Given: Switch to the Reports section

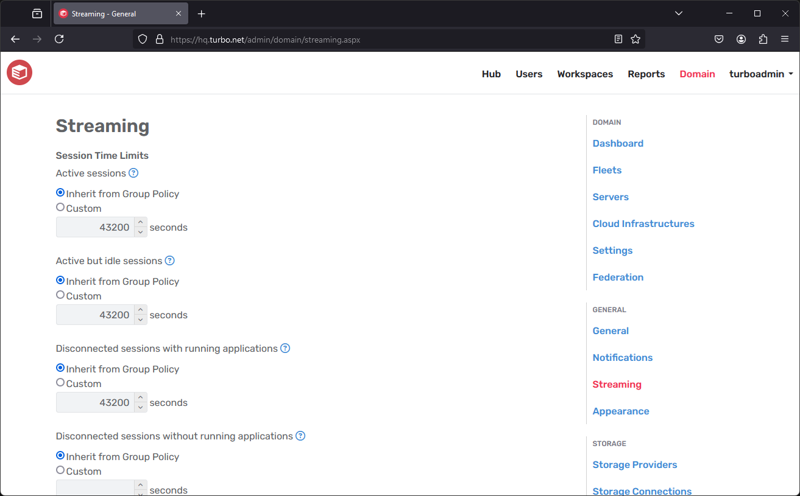Looking at the screenshot, I should coord(646,74).
